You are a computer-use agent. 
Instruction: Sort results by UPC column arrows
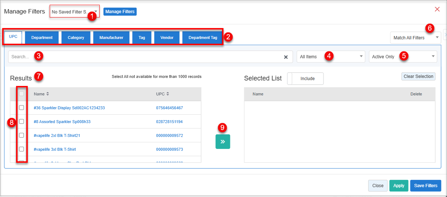pos(168,94)
